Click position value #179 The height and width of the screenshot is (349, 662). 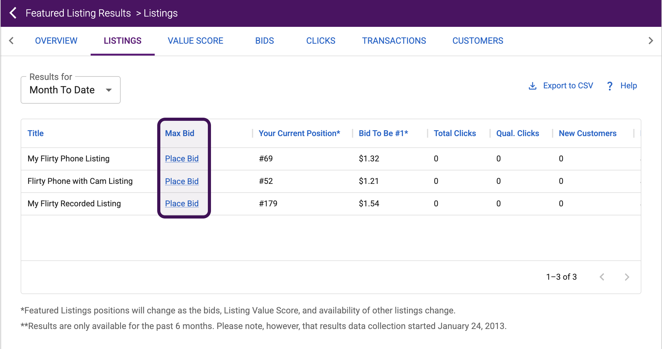[268, 204]
